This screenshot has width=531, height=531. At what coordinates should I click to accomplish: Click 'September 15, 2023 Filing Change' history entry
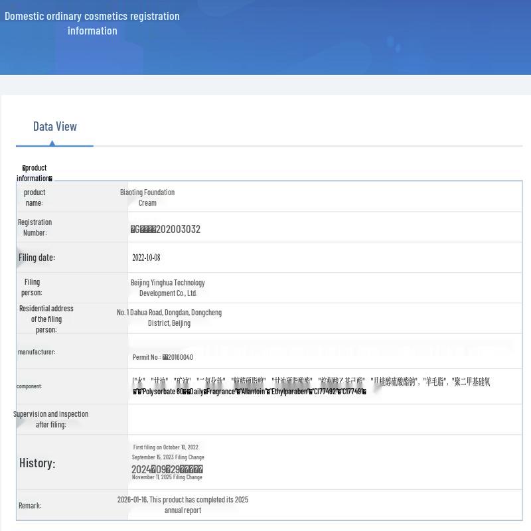point(168,457)
